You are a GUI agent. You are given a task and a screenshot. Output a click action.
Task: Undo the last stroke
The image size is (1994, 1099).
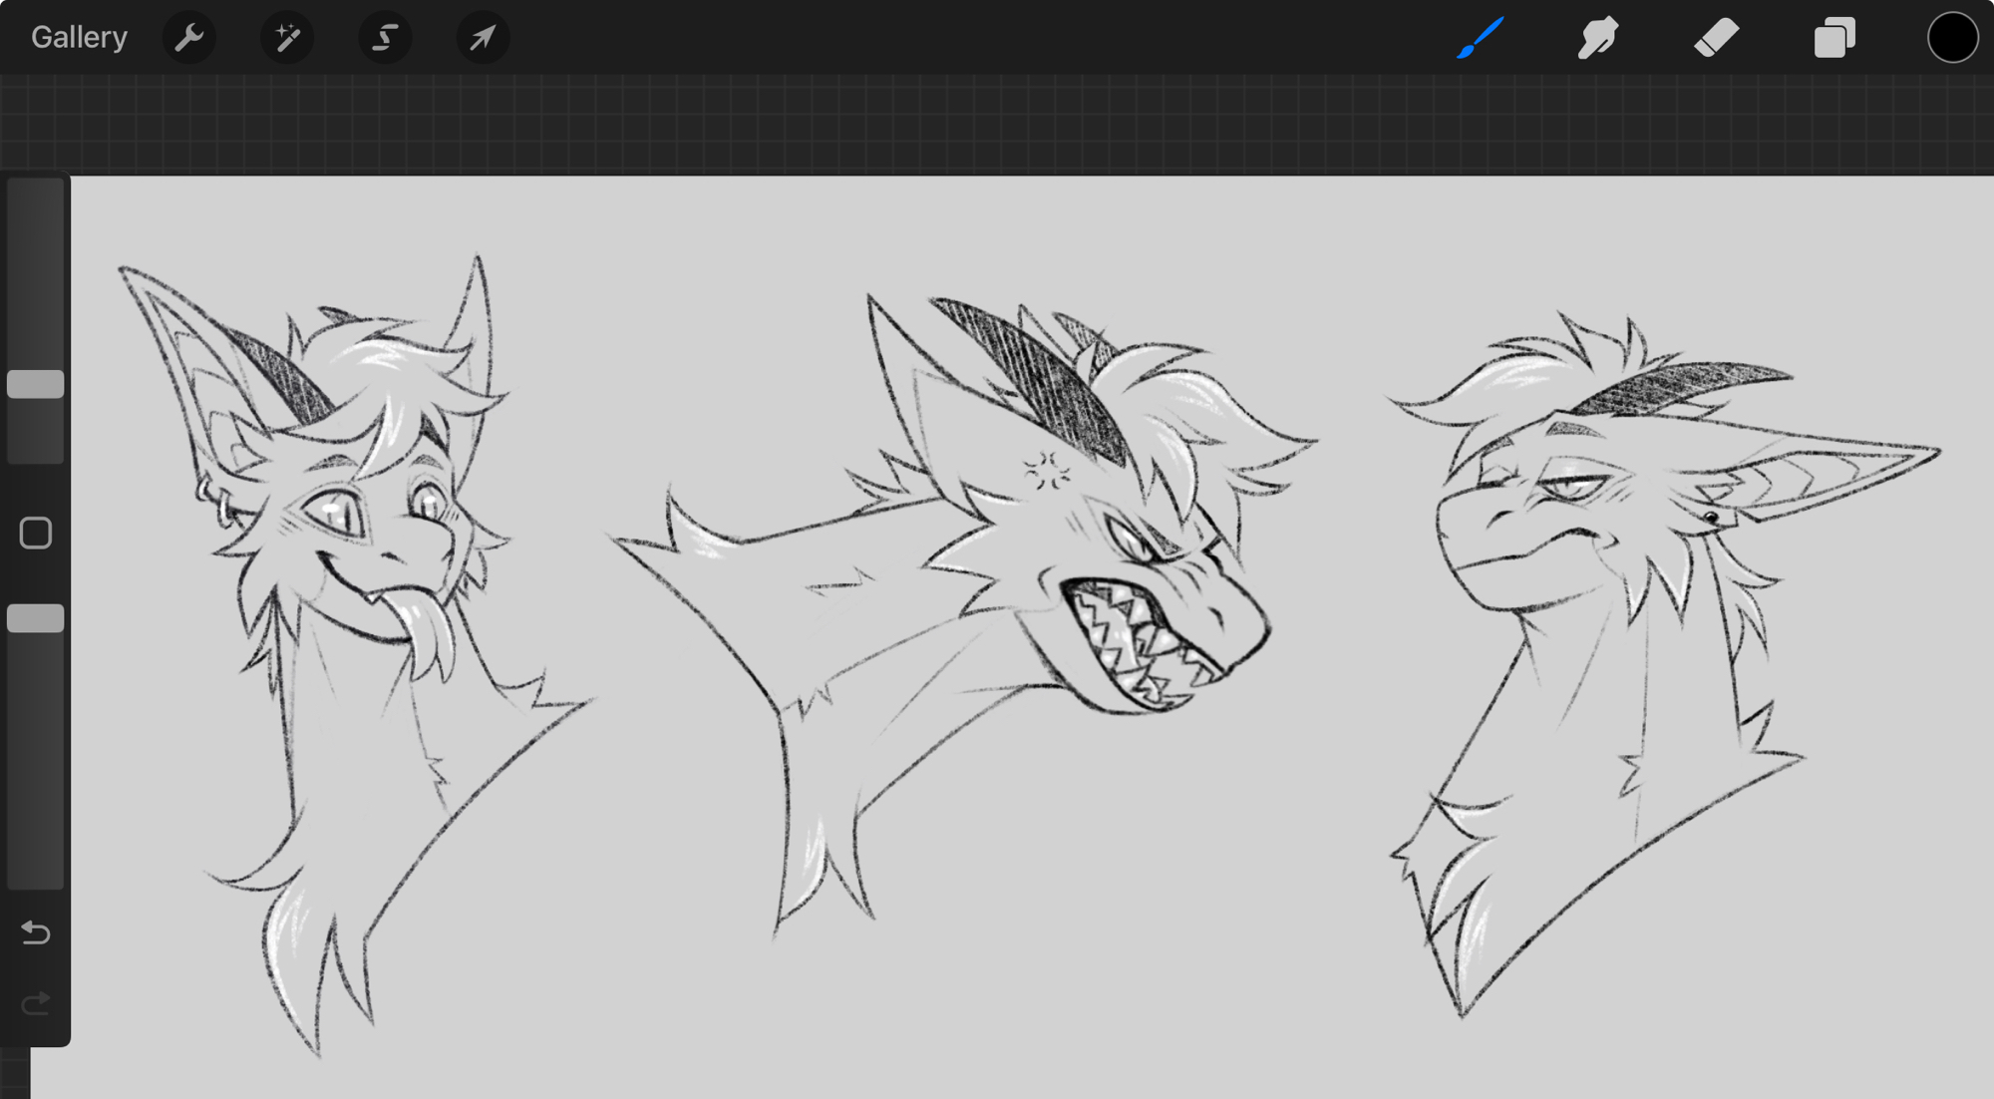(36, 932)
